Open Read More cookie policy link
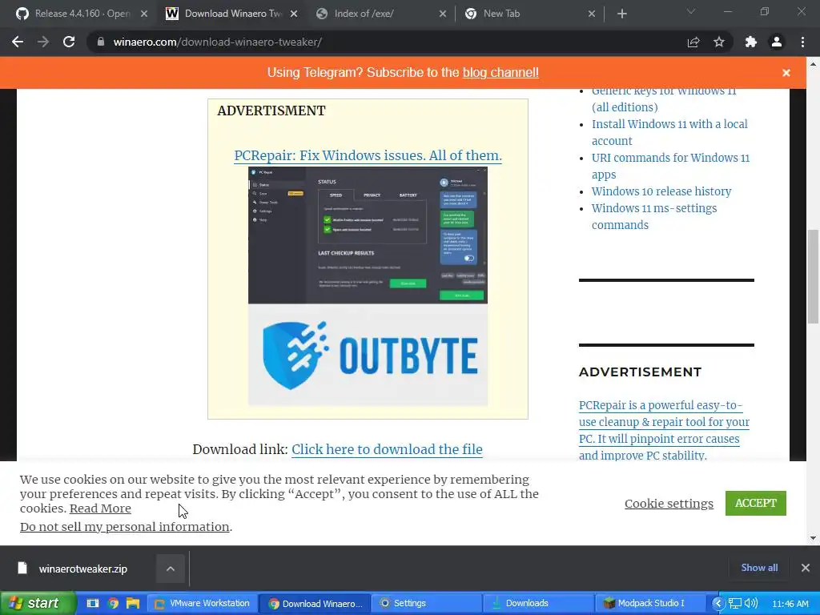The width and height of the screenshot is (820, 615). (x=100, y=508)
